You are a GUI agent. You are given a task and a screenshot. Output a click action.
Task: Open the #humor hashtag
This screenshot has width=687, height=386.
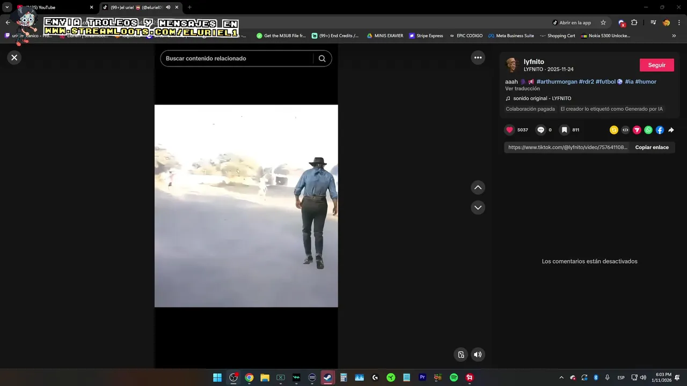tap(646, 81)
